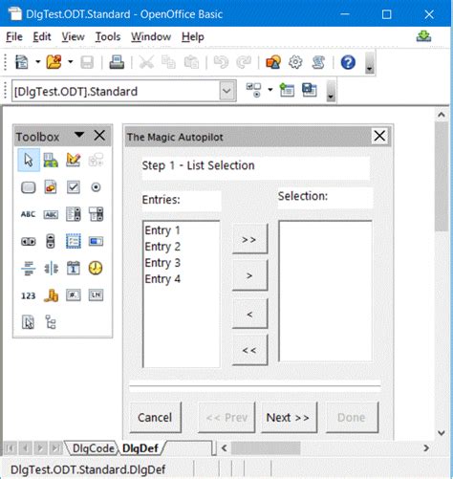Switch to the DlgDef tab
This screenshot has width=453, height=479.
[x=140, y=448]
